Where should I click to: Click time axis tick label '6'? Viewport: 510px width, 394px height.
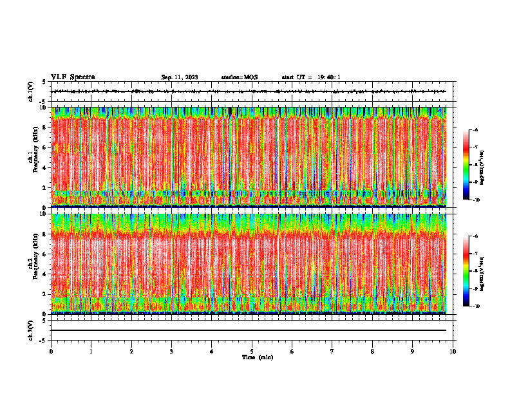point(292,352)
